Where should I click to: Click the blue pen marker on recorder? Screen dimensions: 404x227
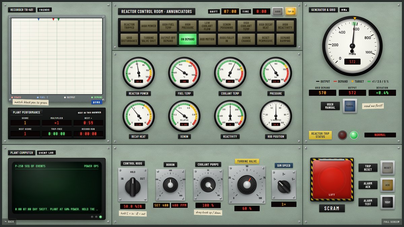point(38,20)
